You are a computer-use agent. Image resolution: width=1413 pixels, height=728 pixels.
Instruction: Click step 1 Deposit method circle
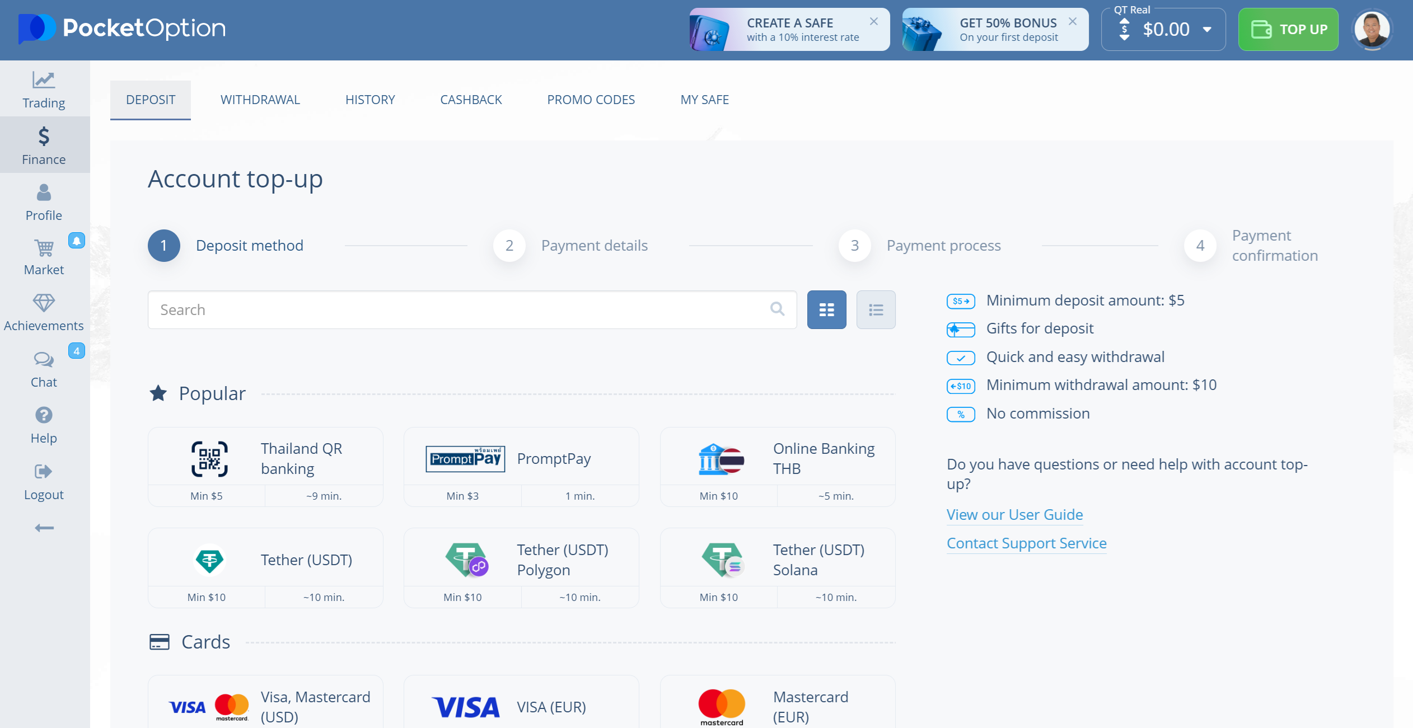(x=164, y=245)
